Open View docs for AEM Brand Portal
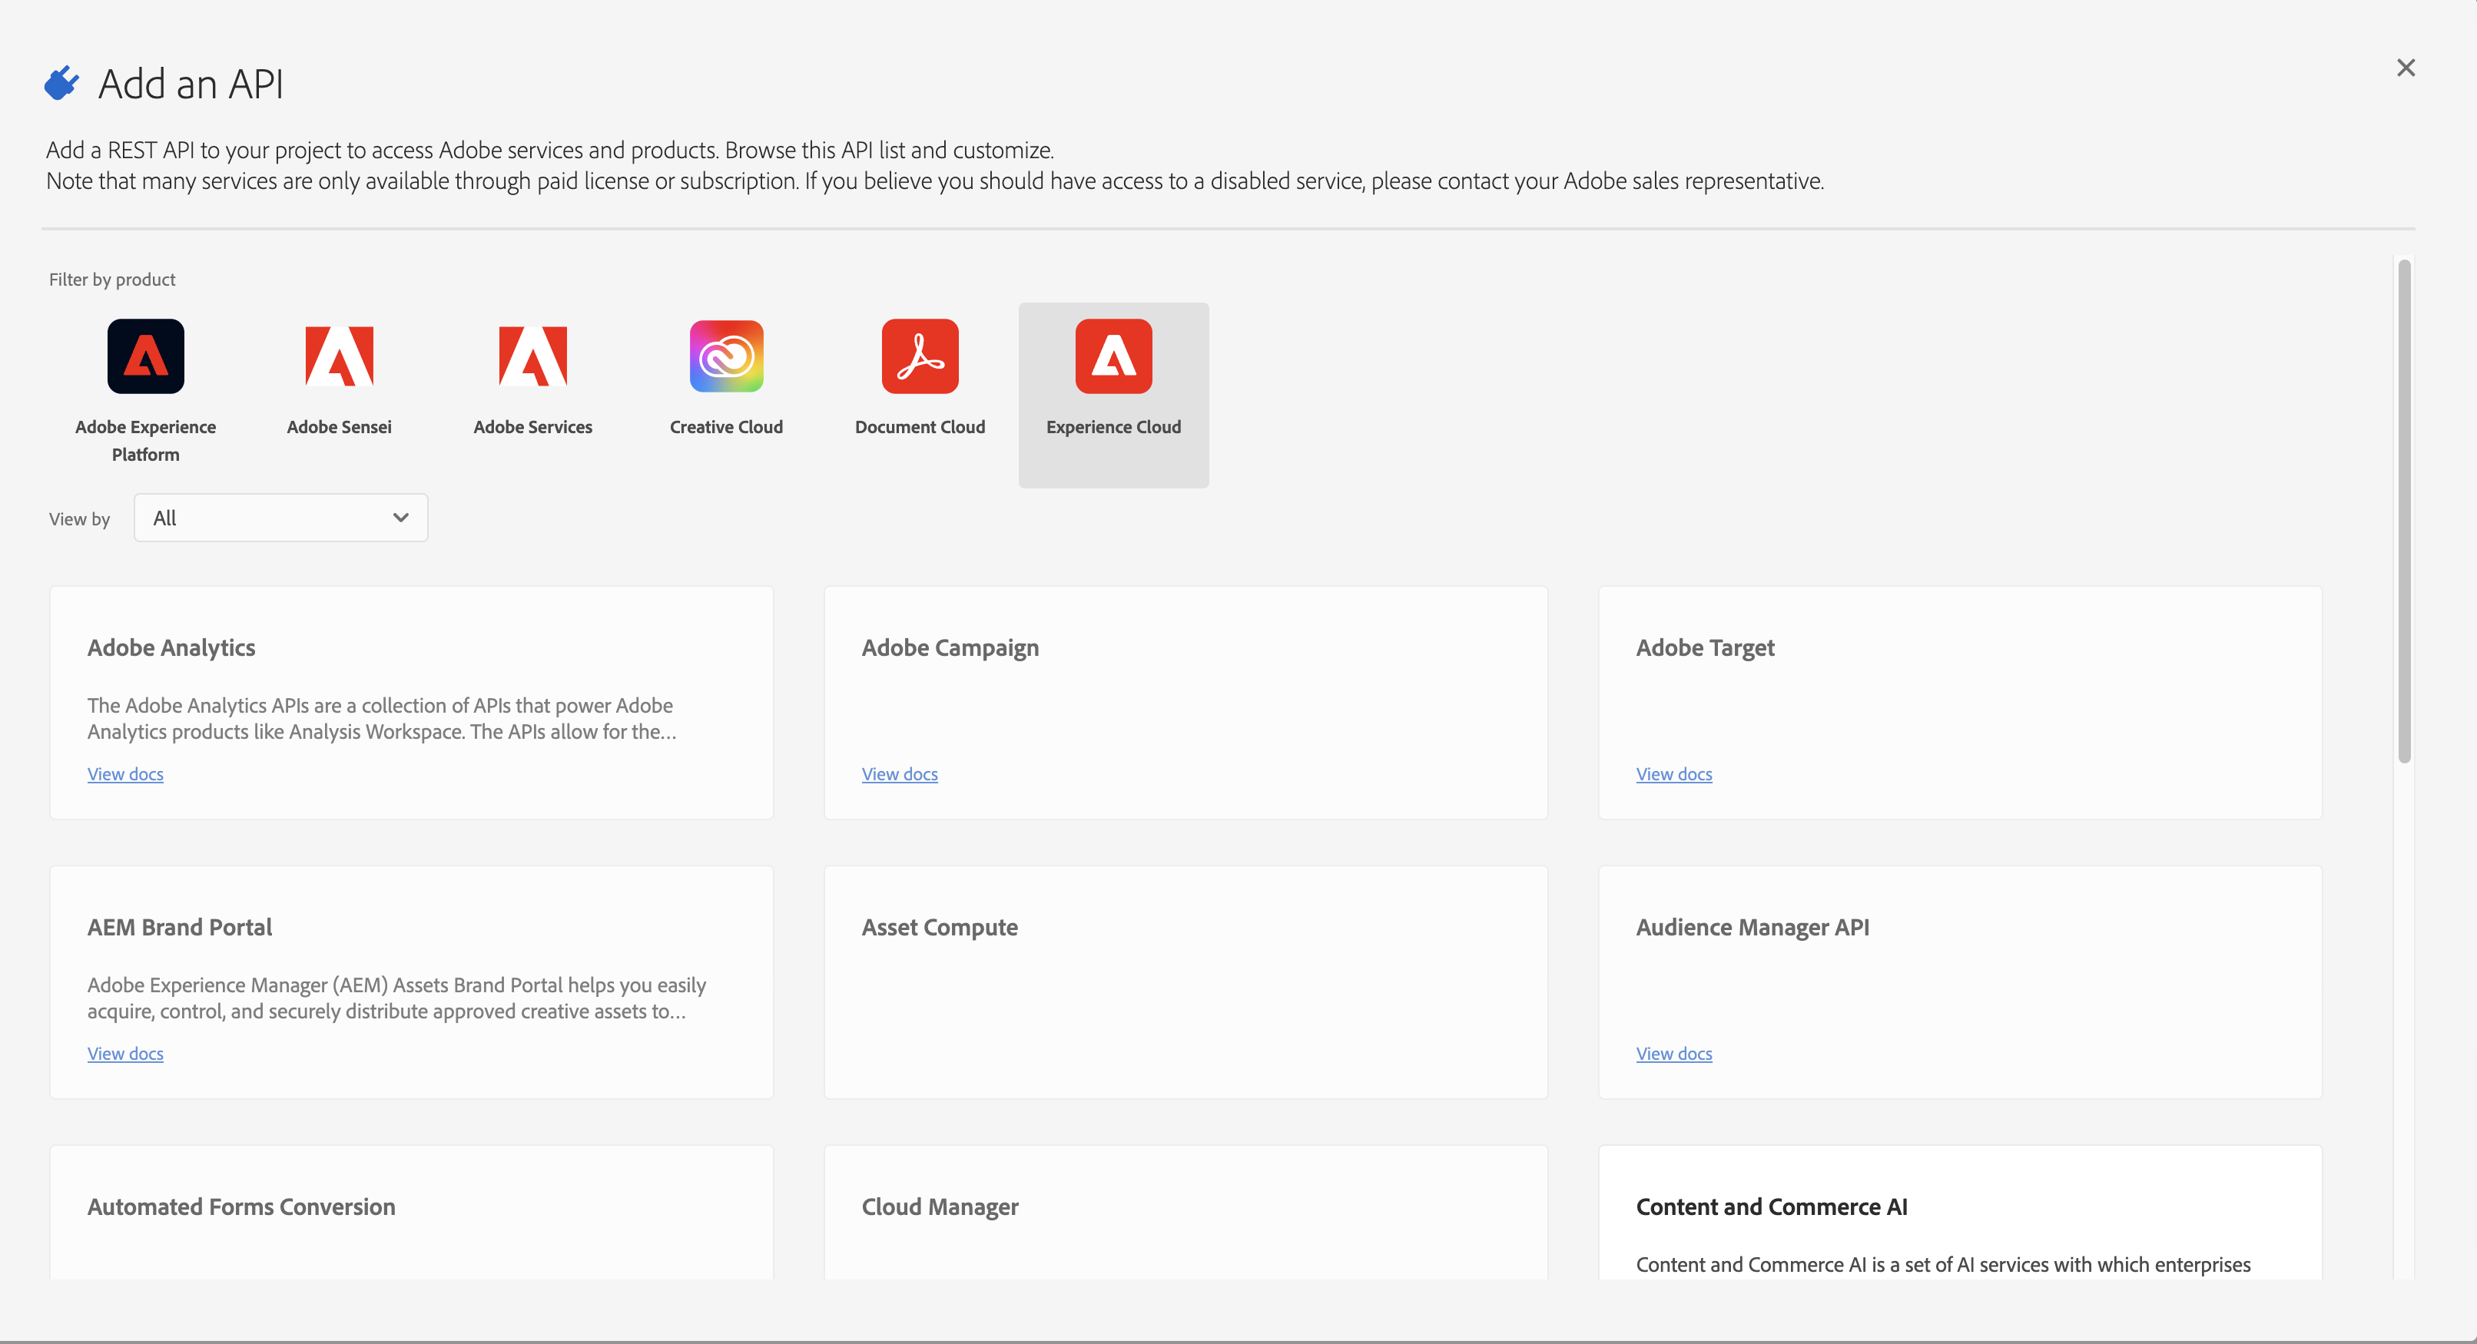The width and height of the screenshot is (2477, 1344). (x=125, y=1054)
